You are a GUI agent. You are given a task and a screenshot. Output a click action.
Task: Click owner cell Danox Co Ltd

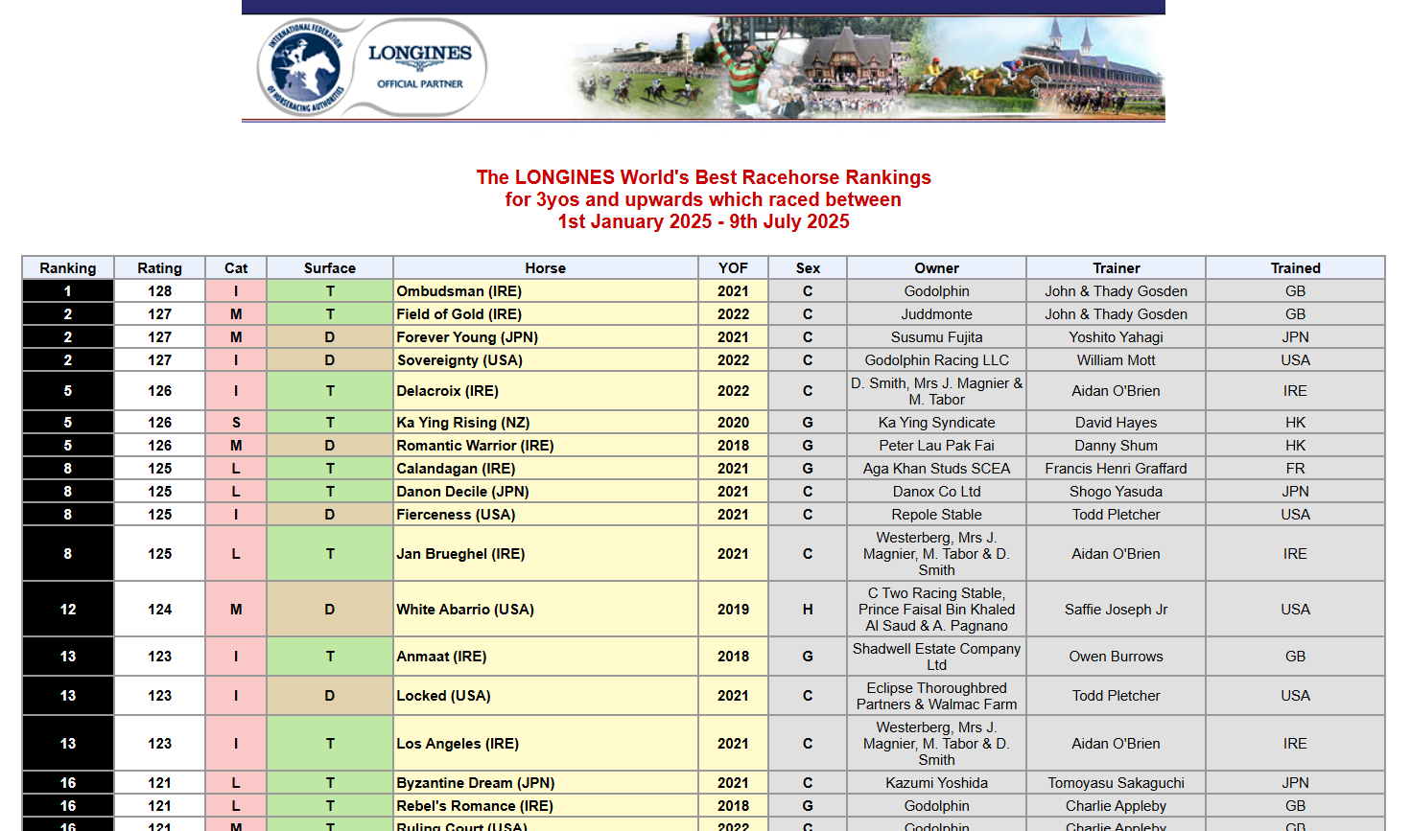pyautogui.click(x=937, y=492)
